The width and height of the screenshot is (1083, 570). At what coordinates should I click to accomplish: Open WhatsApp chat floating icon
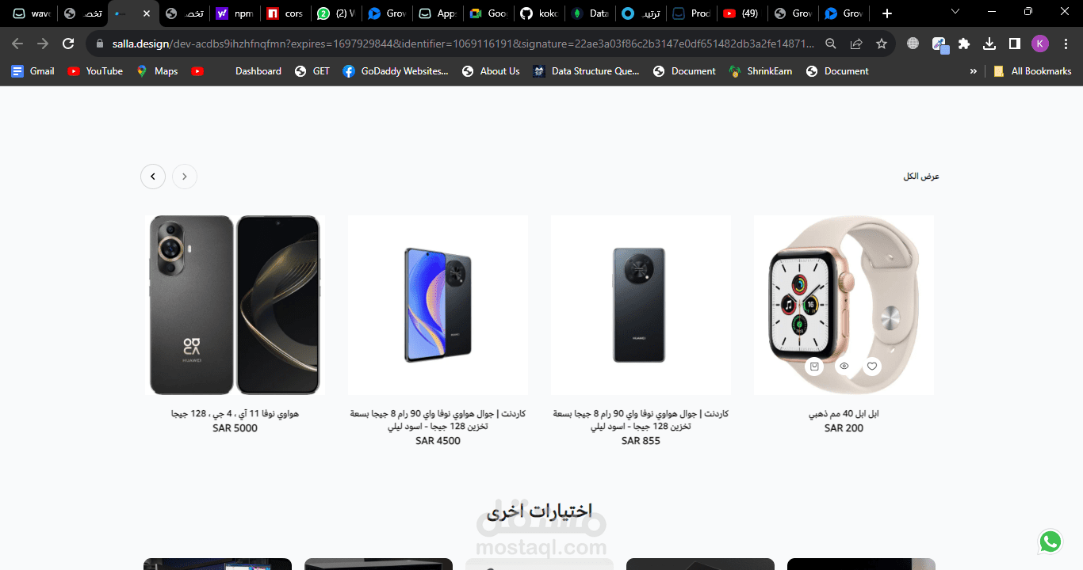click(1050, 541)
